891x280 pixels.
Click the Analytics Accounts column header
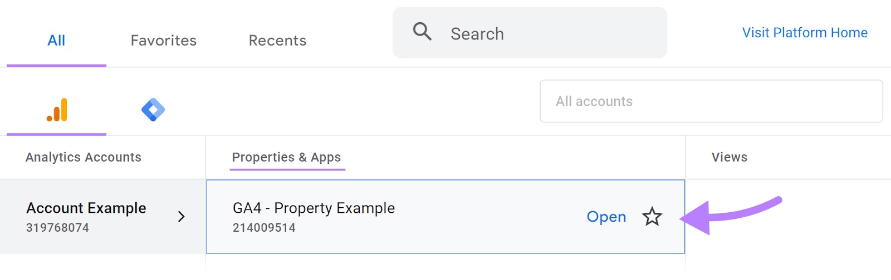click(x=84, y=157)
